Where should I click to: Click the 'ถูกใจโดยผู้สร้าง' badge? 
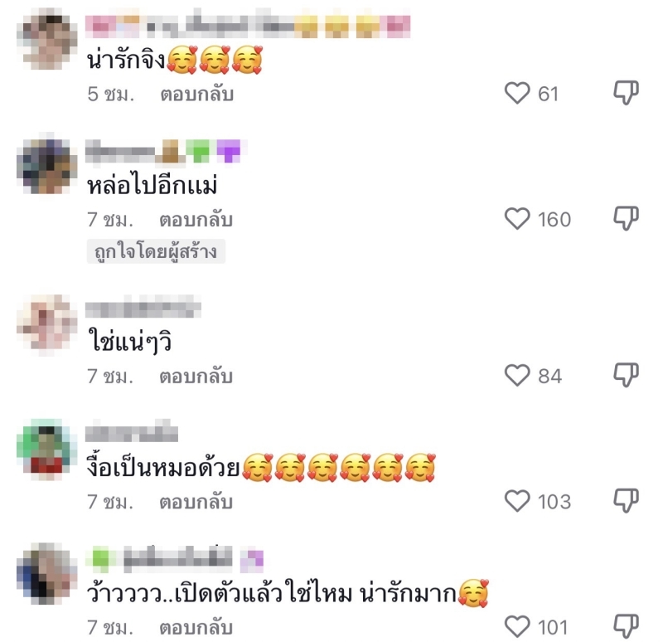[156, 251]
